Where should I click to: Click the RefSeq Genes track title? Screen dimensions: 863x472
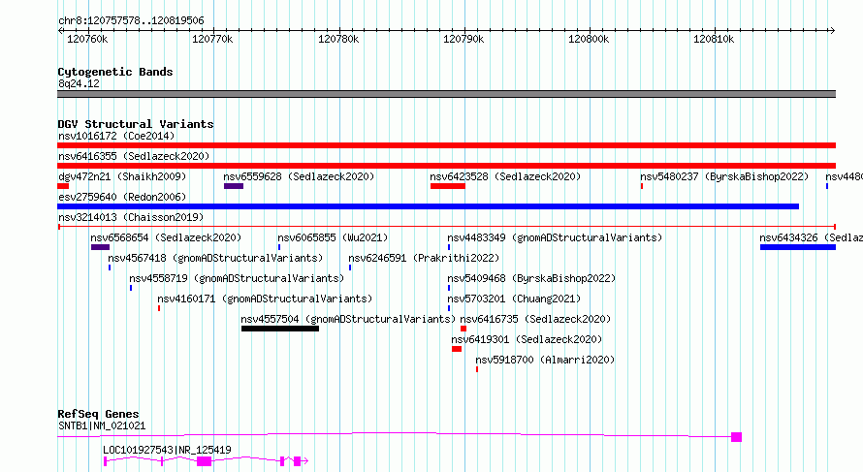[x=98, y=414]
